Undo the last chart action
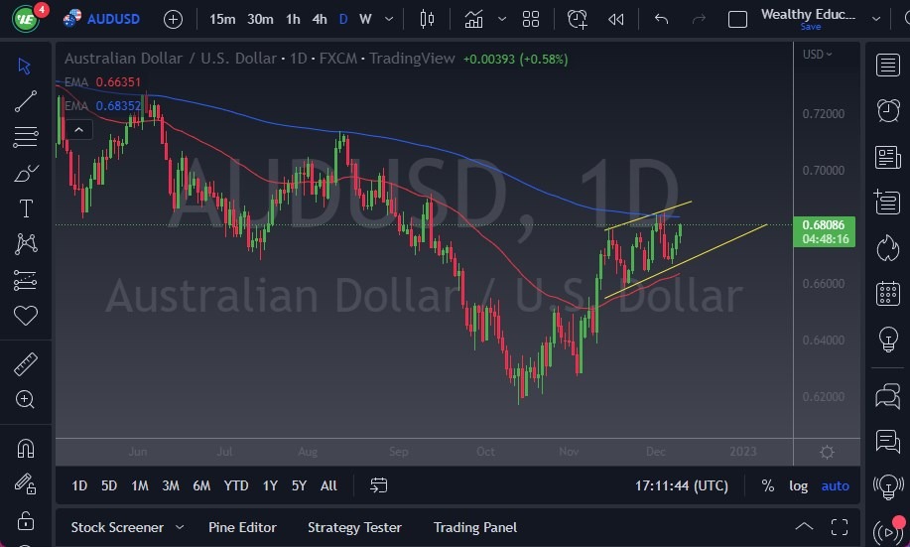Image resolution: width=910 pixels, height=547 pixels. (x=662, y=19)
